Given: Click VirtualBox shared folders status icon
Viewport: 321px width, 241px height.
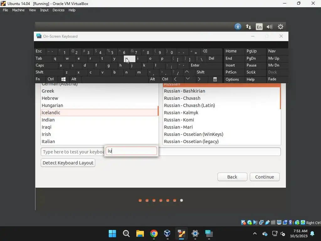Looking at the screenshot, I should pyautogui.click(x=273, y=222).
